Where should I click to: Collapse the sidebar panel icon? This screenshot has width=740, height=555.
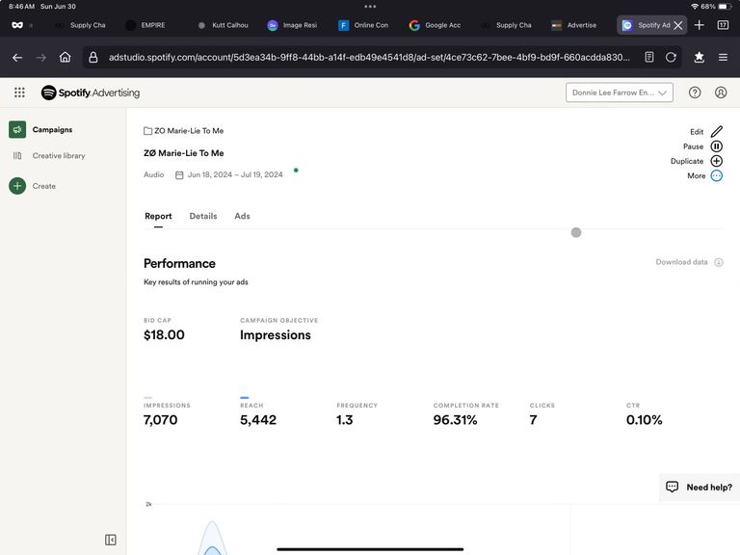click(111, 540)
